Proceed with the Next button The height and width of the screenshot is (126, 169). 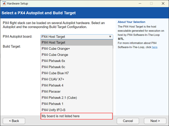coord(155,121)
